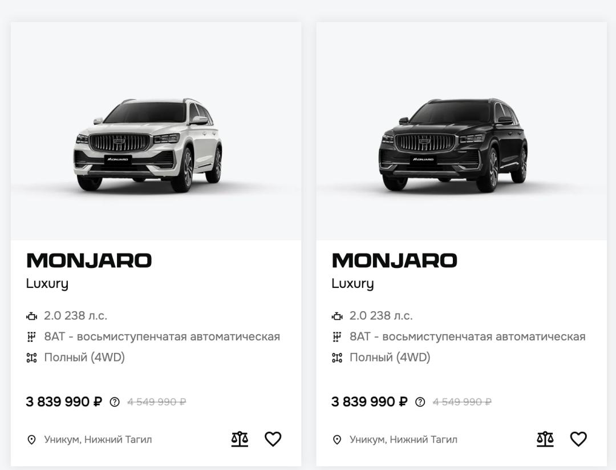
Task: Click the engine icon on white Monjaro card
Action: 32,316
